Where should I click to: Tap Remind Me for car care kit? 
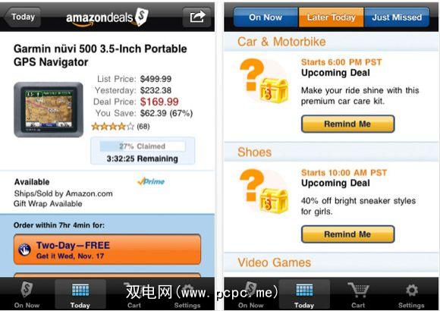[347, 124]
